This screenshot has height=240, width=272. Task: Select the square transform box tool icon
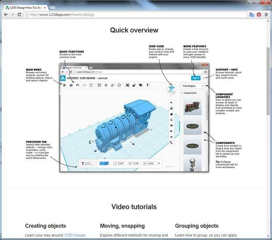pos(99,85)
